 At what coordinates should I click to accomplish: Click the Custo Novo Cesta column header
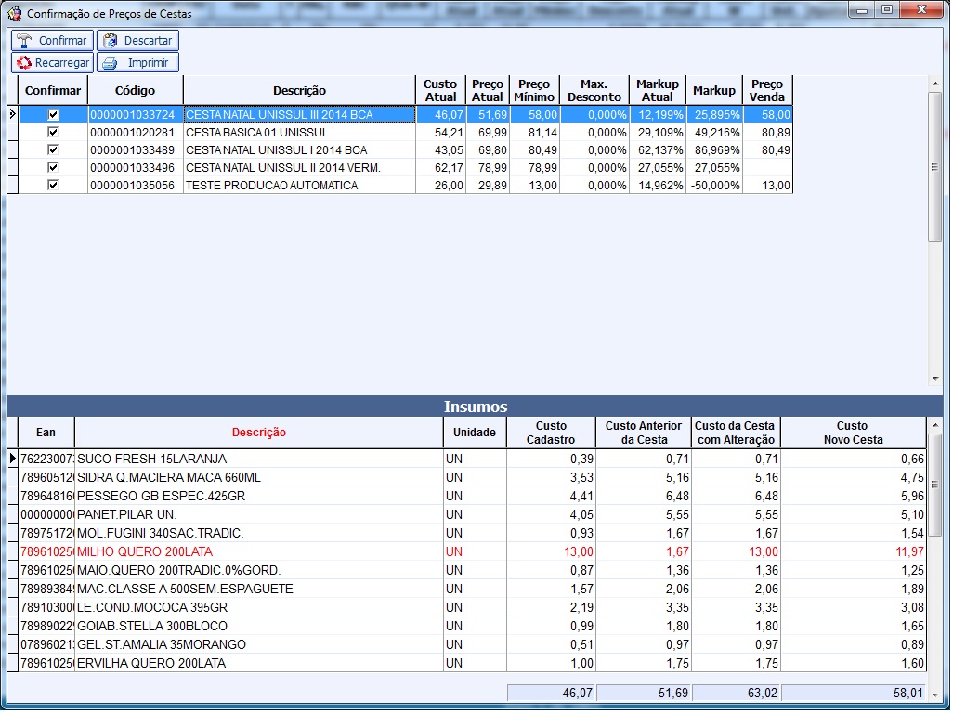click(x=852, y=433)
